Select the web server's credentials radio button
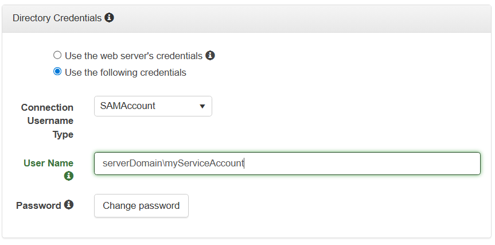495x245 pixels. pyautogui.click(x=57, y=56)
